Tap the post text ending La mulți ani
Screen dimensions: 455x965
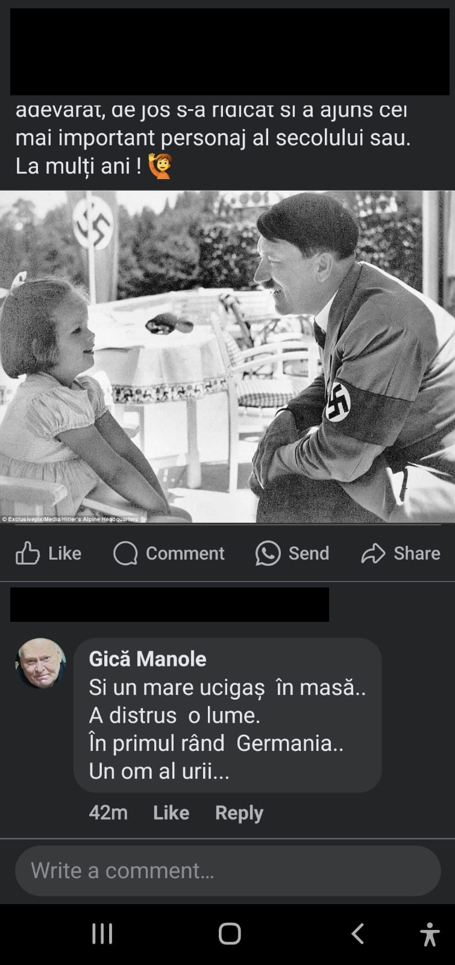coord(213,139)
